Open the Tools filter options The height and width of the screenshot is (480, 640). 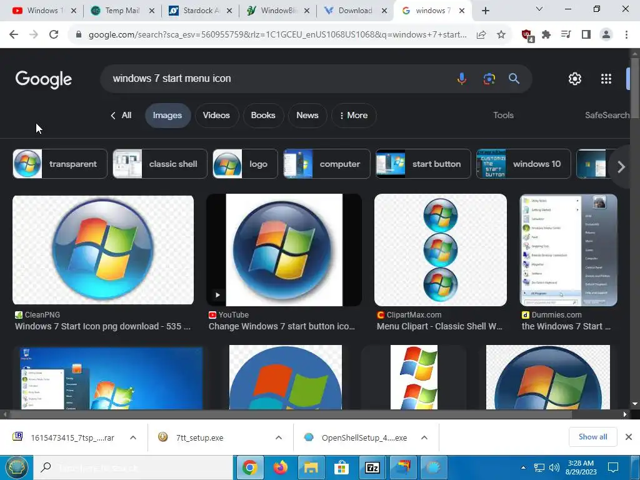(x=503, y=115)
